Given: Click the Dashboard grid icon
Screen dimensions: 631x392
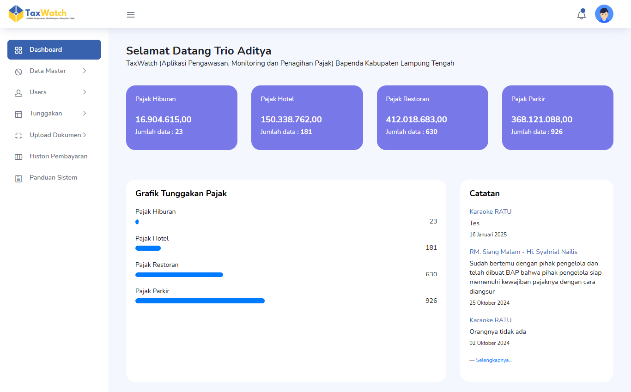Looking at the screenshot, I should click(x=18, y=50).
